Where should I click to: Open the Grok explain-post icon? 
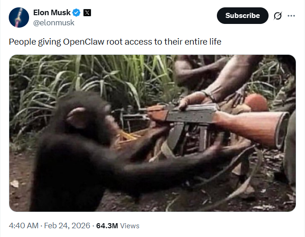(278, 16)
